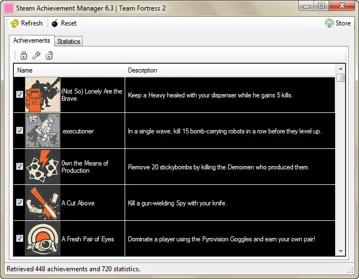Select the .executioner achievement thumbnail
This screenshot has width=359, height=279.
(43, 131)
